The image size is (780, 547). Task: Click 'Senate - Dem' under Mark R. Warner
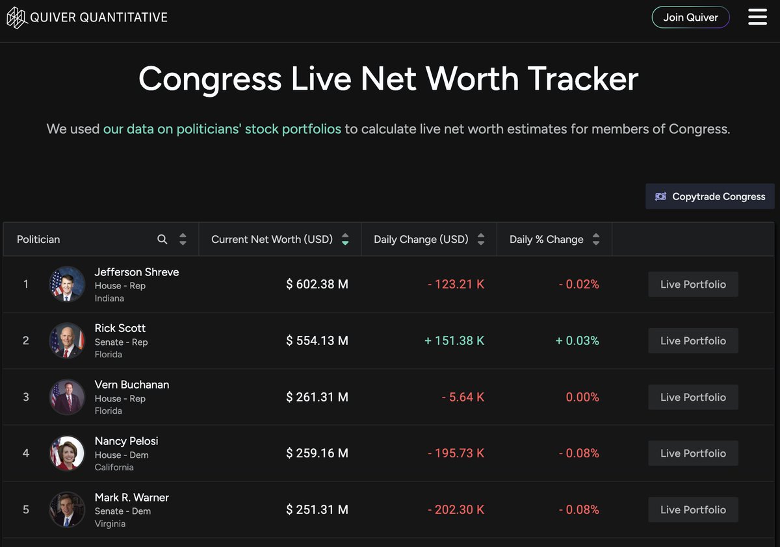coord(123,511)
